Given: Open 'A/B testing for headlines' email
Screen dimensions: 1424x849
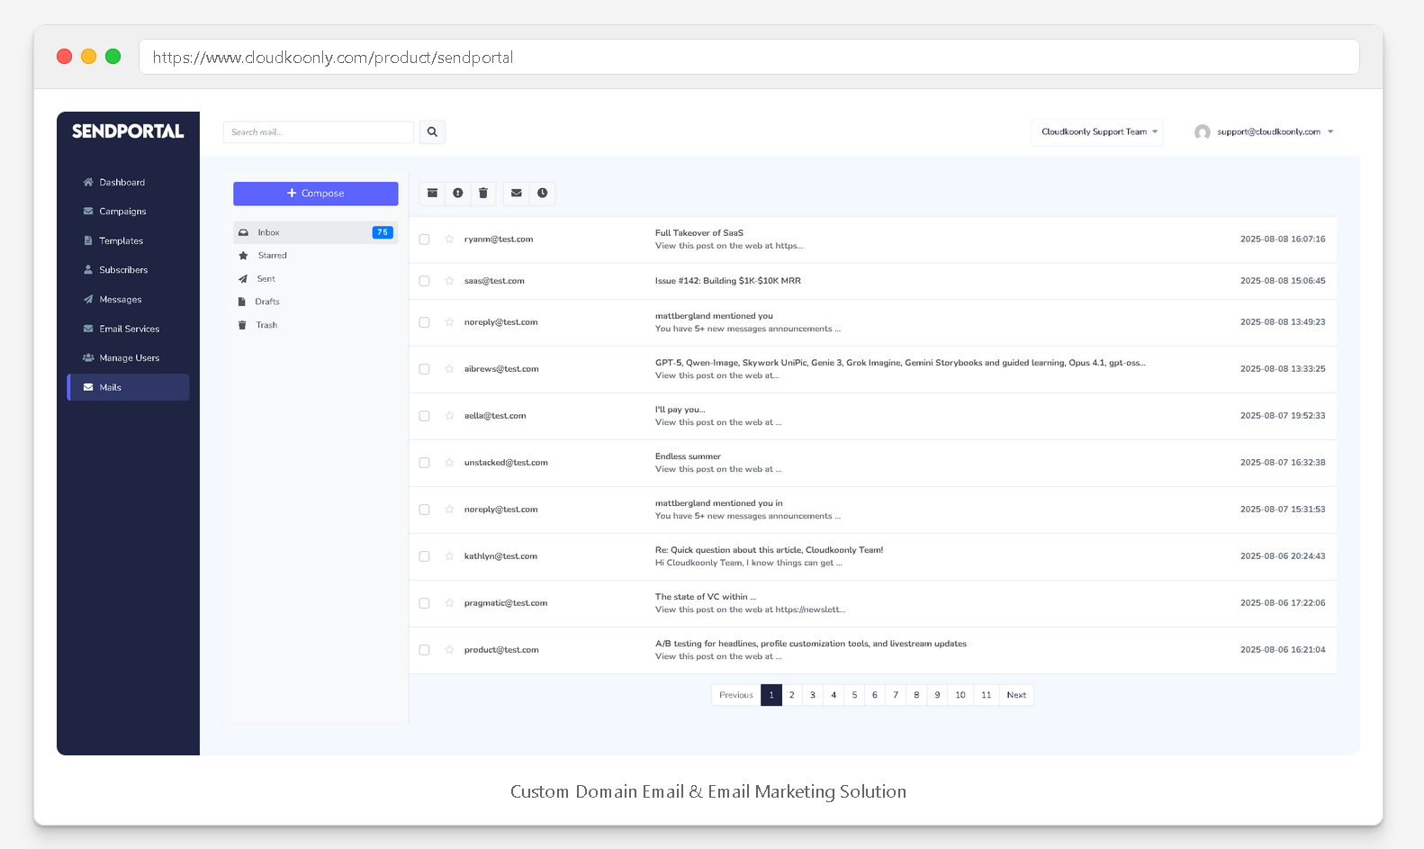Looking at the screenshot, I should 811,644.
